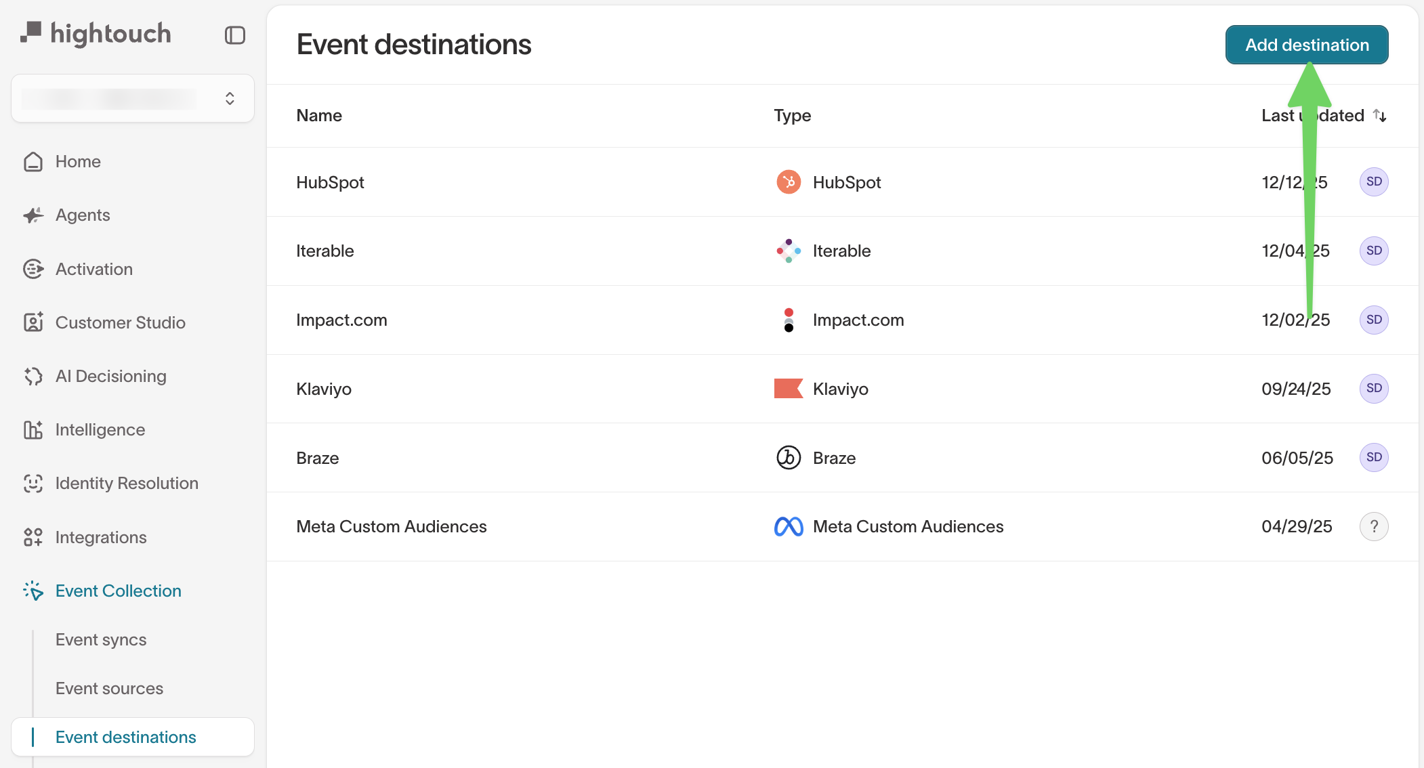Viewport: 1424px width, 768px height.
Task: Select the Agents sidebar icon
Action: [33, 215]
